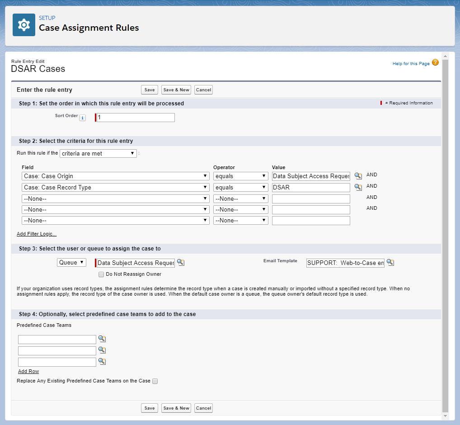The image size is (460, 425).
Task: Open the lookup magnifier beside DSAR value
Action: [x=358, y=187]
